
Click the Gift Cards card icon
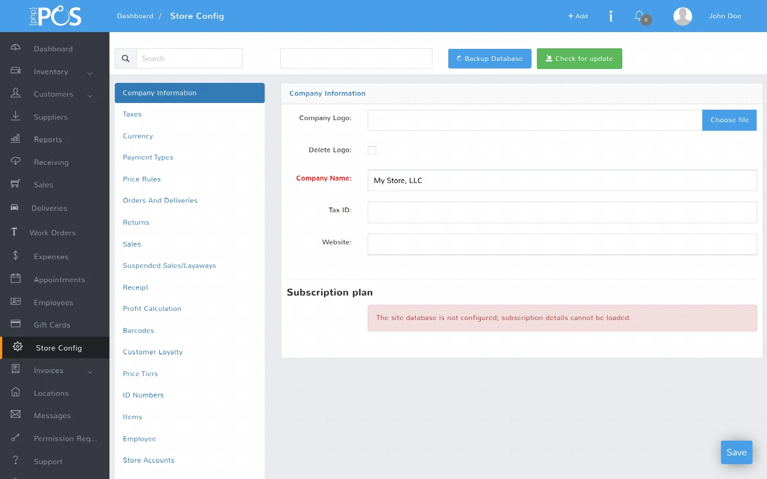[x=16, y=324]
